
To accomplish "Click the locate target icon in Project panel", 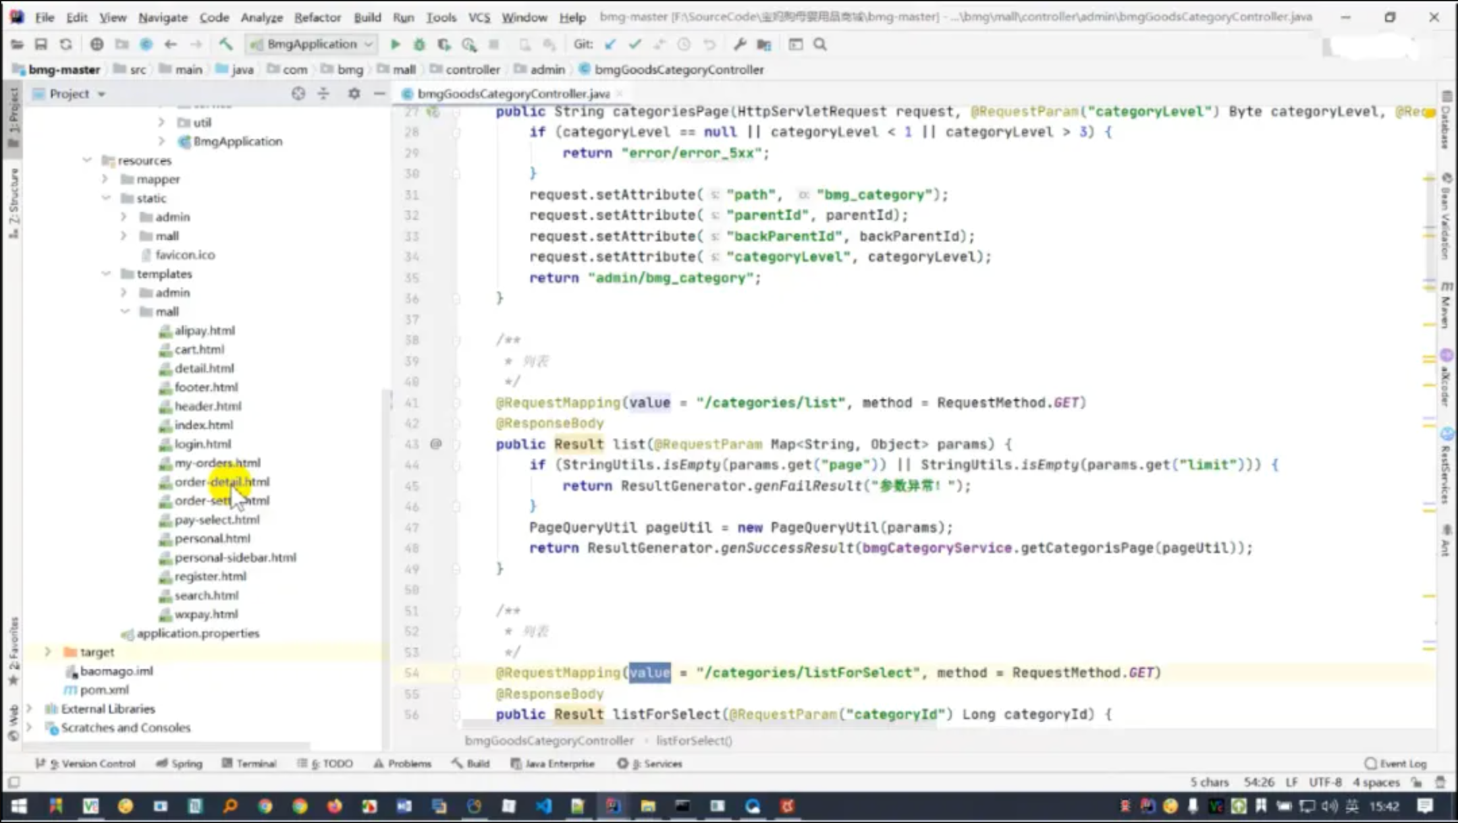I will [298, 94].
